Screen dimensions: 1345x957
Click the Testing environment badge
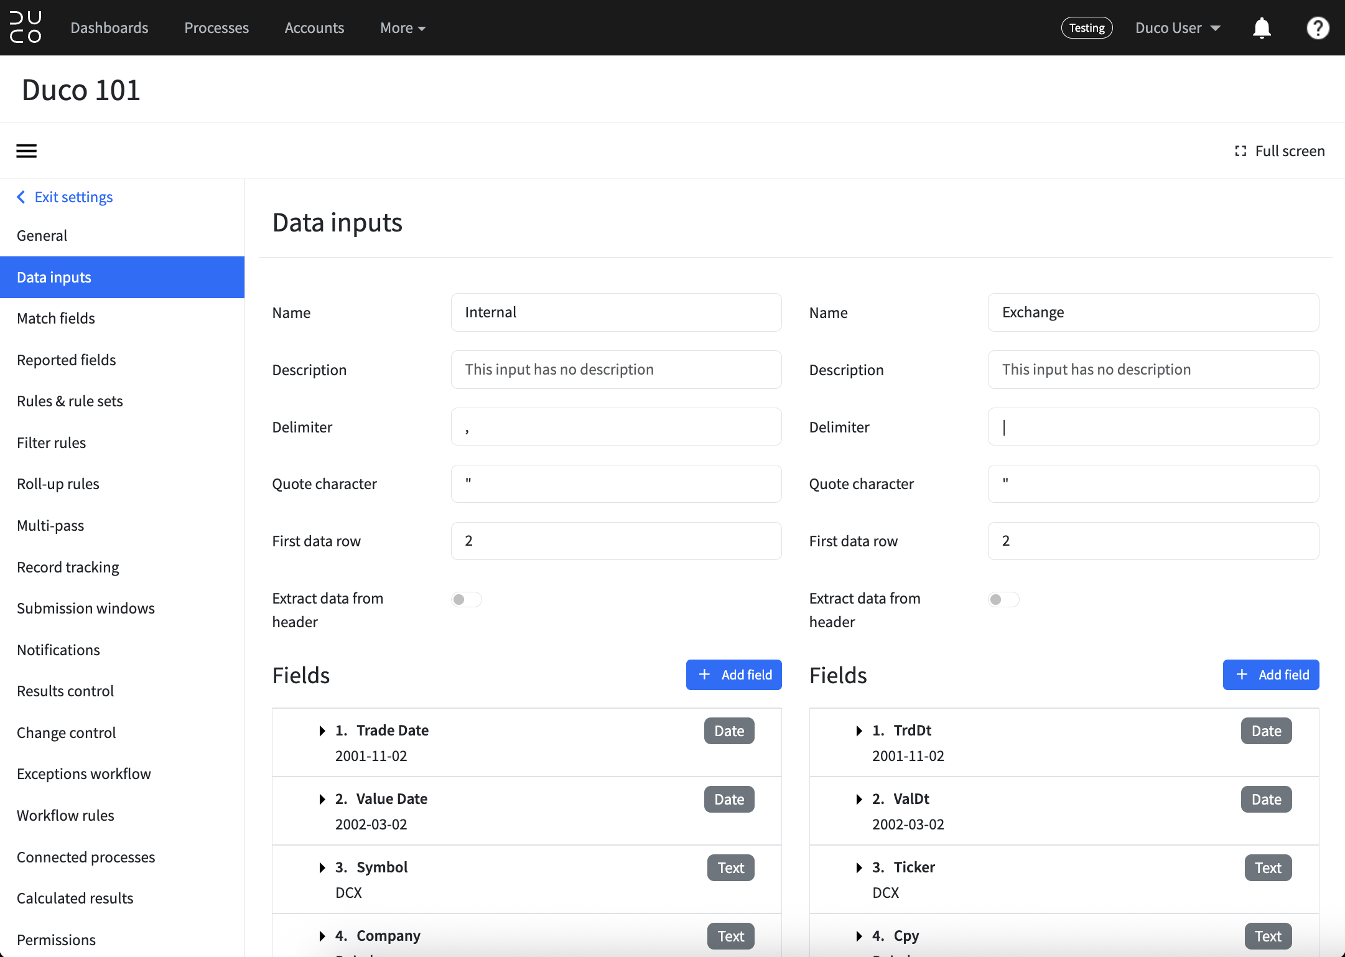1087,28
